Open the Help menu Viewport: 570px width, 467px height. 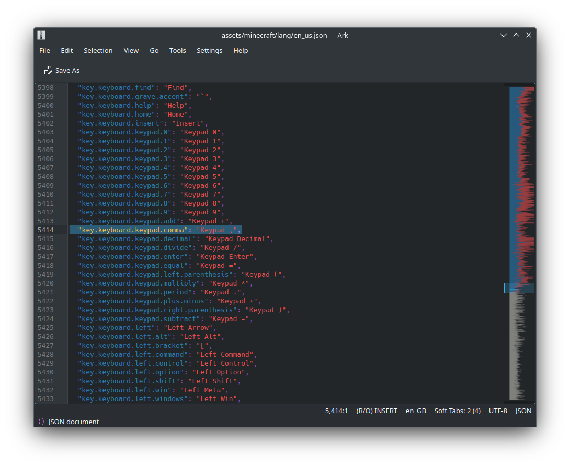point(241,51)
